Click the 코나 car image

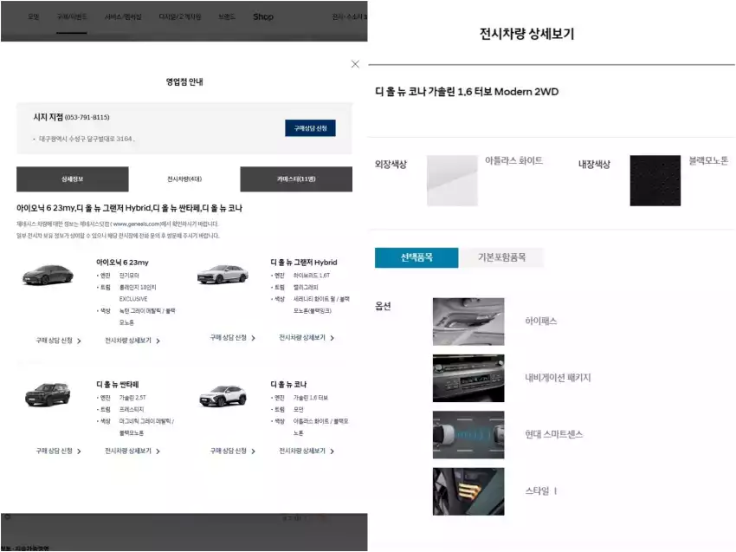click(223, 395)
